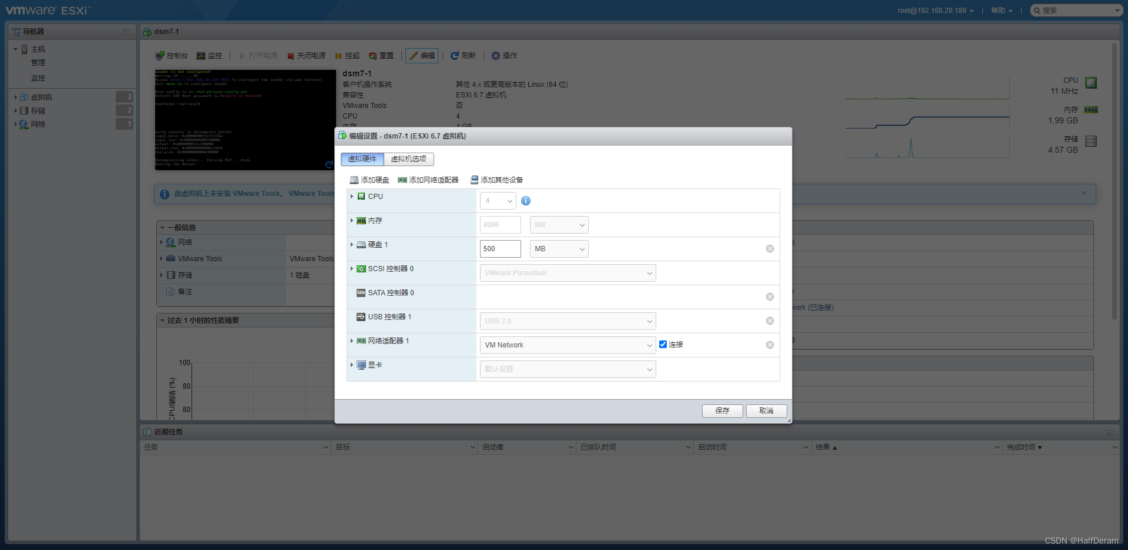This screenshot has height=550, width=1128.
Task: Click add network adapter (添加网络适配器)
Action: [428, 180]
